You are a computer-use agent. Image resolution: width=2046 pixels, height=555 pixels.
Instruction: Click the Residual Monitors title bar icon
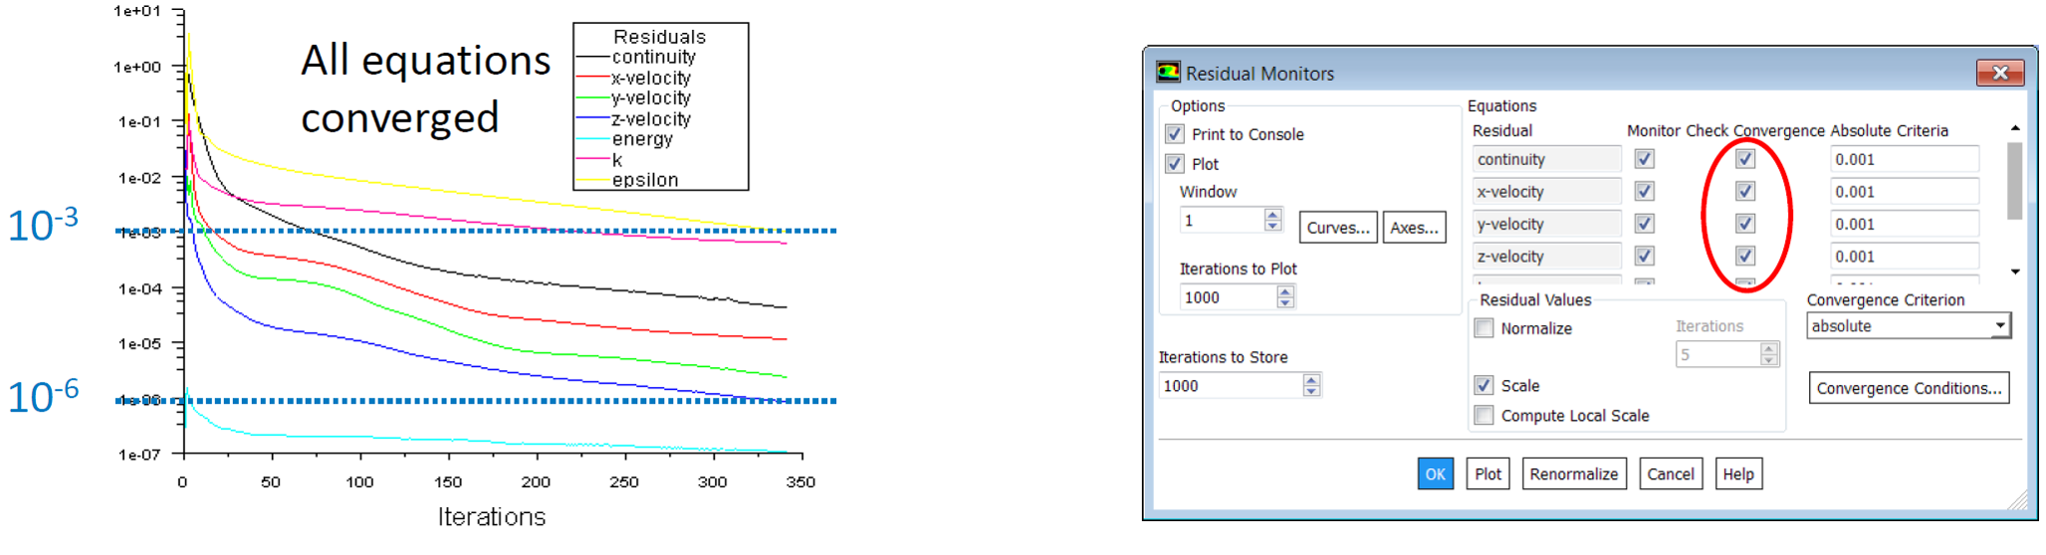click(1168, 73)
